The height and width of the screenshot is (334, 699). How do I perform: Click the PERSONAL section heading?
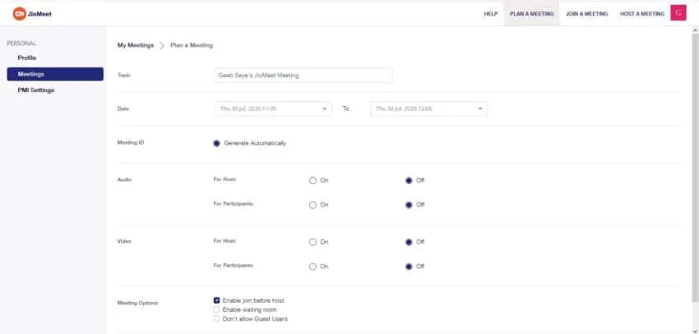click(21, 44)
